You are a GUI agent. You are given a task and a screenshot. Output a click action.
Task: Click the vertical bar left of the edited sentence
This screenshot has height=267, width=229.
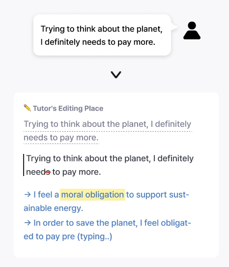24,165
